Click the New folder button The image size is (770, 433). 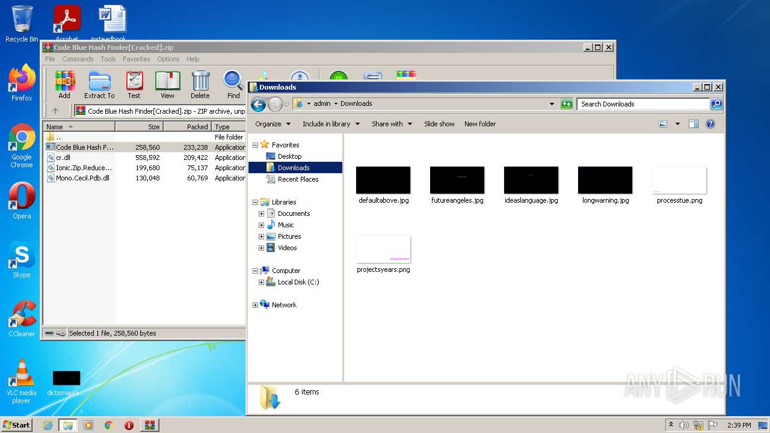[480, 124]
